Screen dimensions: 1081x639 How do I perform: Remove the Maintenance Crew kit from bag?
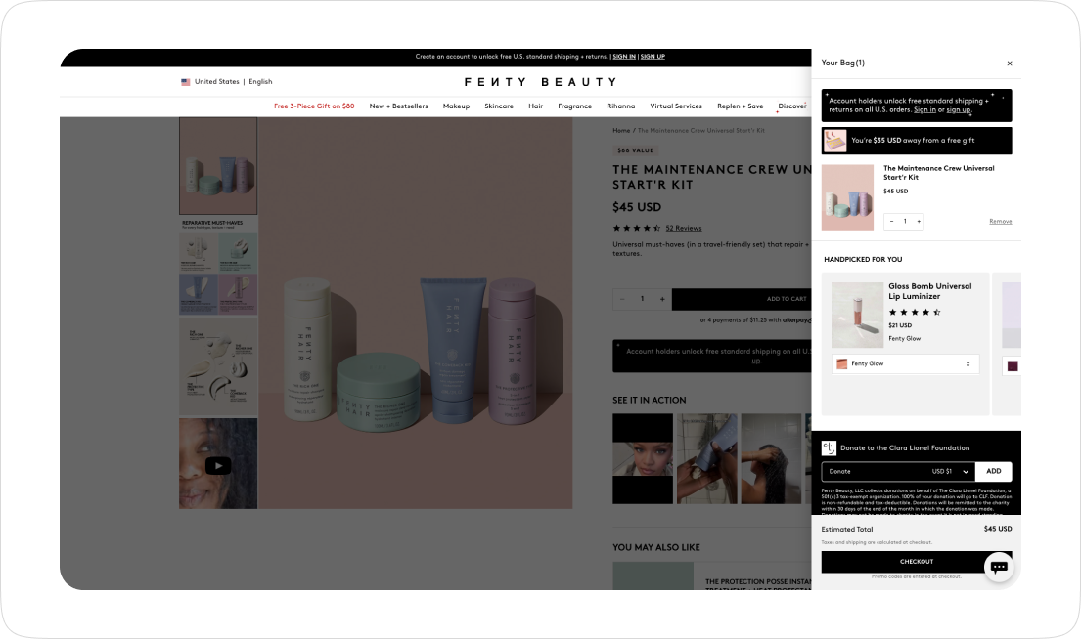(x=1001, y=221)
